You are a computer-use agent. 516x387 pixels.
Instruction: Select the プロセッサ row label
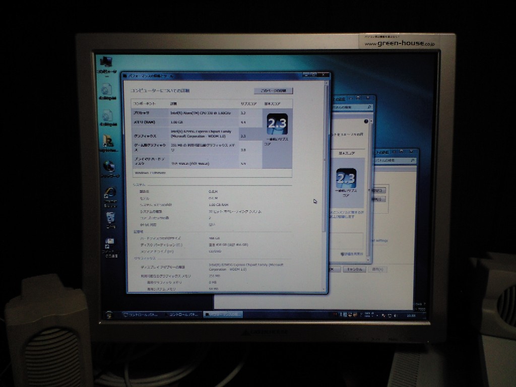pos(142,113)
